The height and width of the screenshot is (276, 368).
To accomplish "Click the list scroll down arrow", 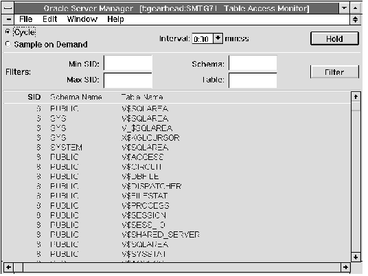I will click(x=356, y=257).
